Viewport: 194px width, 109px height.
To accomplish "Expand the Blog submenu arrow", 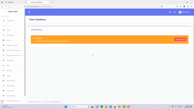I will coord(23,65).
